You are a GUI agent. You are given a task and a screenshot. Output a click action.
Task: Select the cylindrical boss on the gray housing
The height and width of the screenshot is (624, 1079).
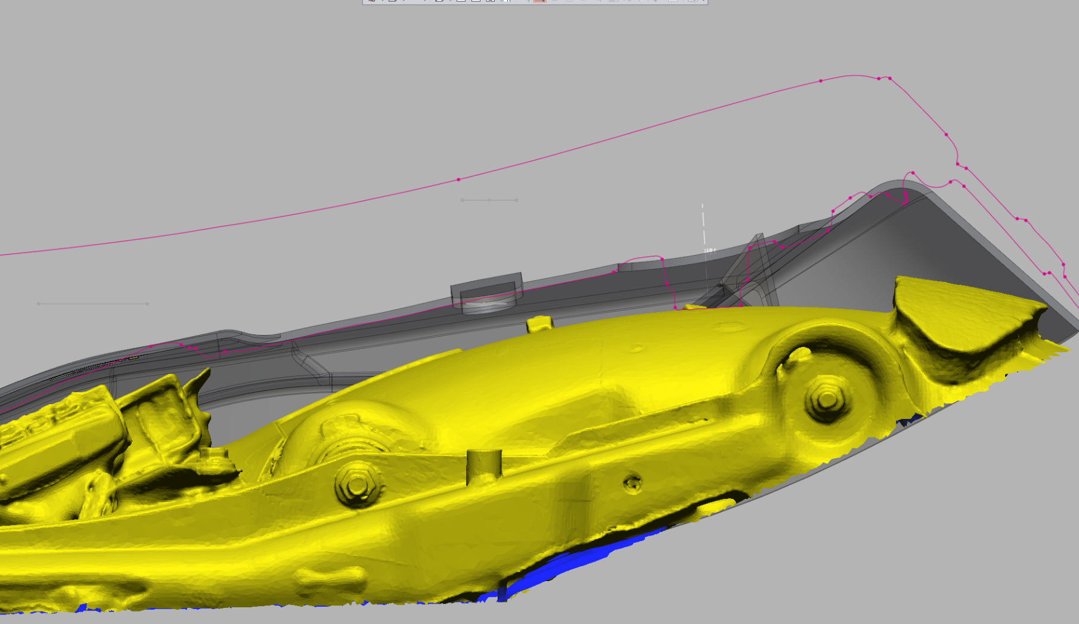[487, 294]
